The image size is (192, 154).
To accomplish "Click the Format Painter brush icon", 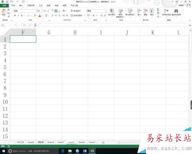I will [x=8, y=16].
